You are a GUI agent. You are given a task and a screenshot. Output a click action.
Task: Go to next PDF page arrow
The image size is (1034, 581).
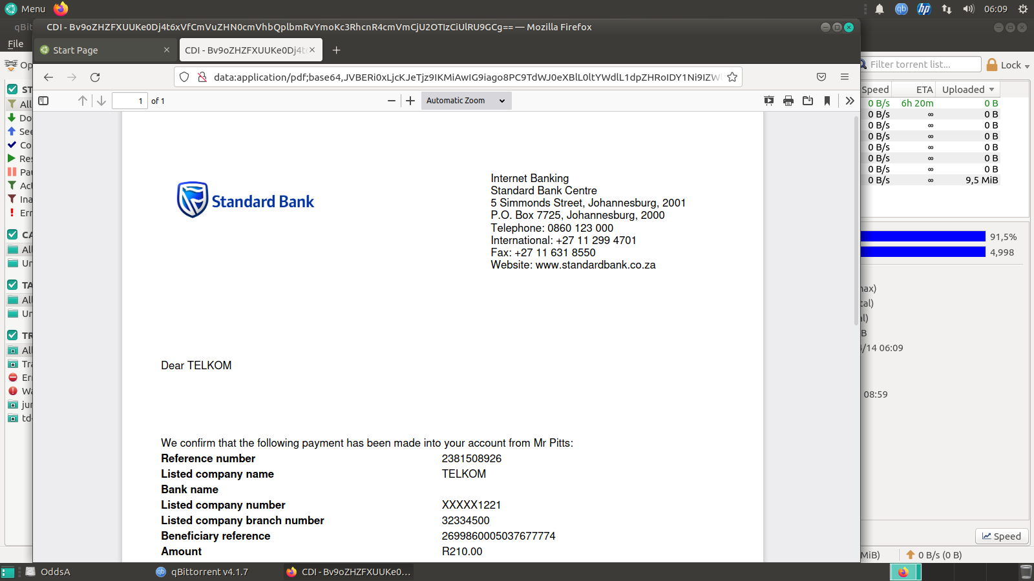click(x=101, y=101)
